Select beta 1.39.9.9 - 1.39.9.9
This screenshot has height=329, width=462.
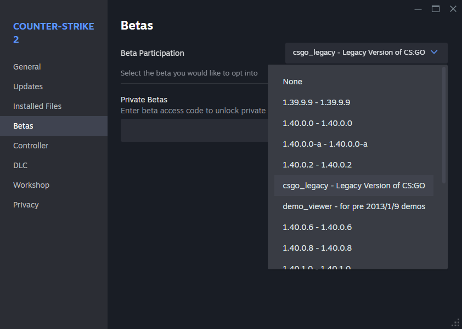353,102
